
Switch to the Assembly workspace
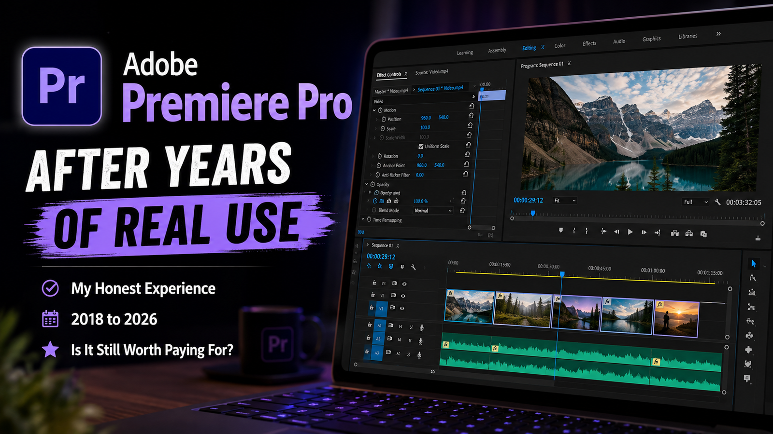tap(497, 50)
